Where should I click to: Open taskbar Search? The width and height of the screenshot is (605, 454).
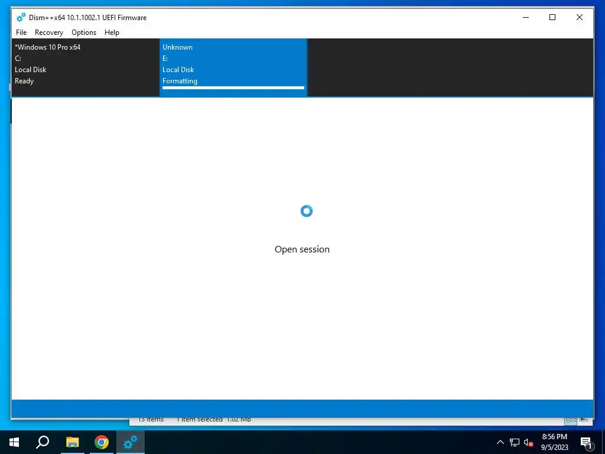(43, 442)
